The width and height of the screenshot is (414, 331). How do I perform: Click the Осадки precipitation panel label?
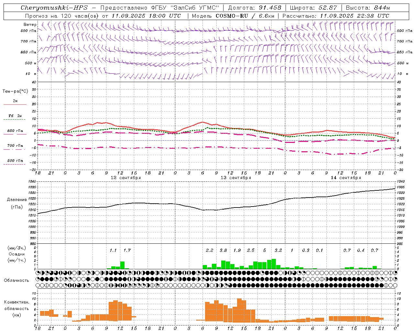16,254
